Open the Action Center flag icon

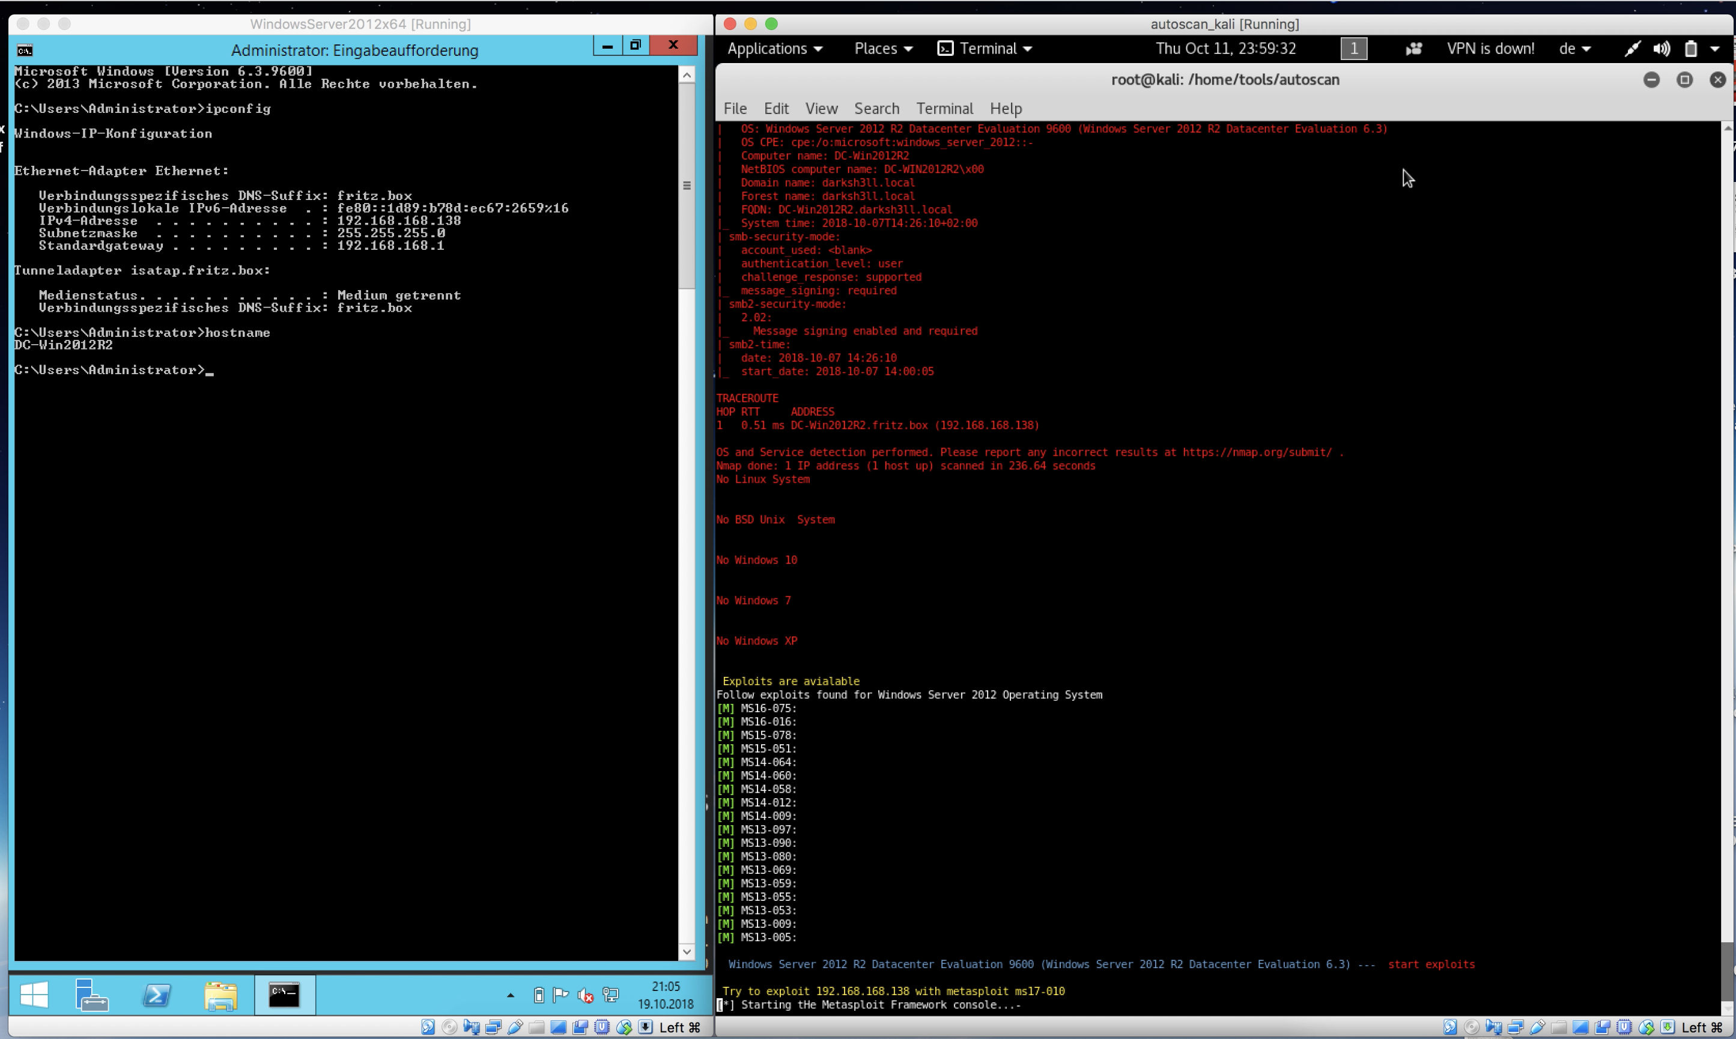[561, 995]
